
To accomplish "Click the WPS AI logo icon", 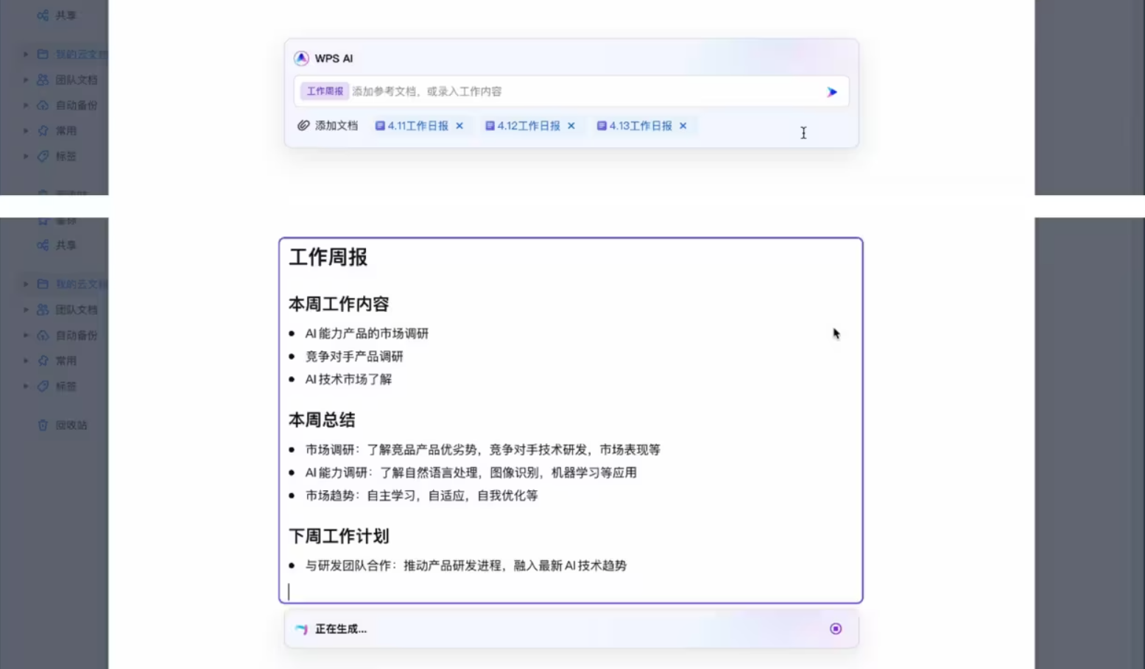I will tap(301, 58).
